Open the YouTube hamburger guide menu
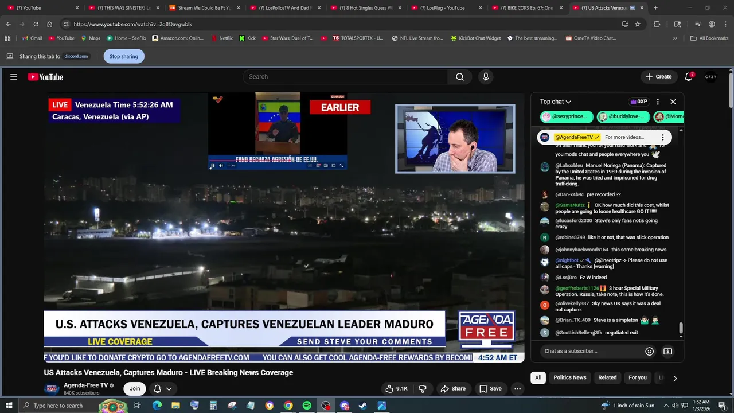This screenshot has height=413, width=734. click(x=14, y=77)
